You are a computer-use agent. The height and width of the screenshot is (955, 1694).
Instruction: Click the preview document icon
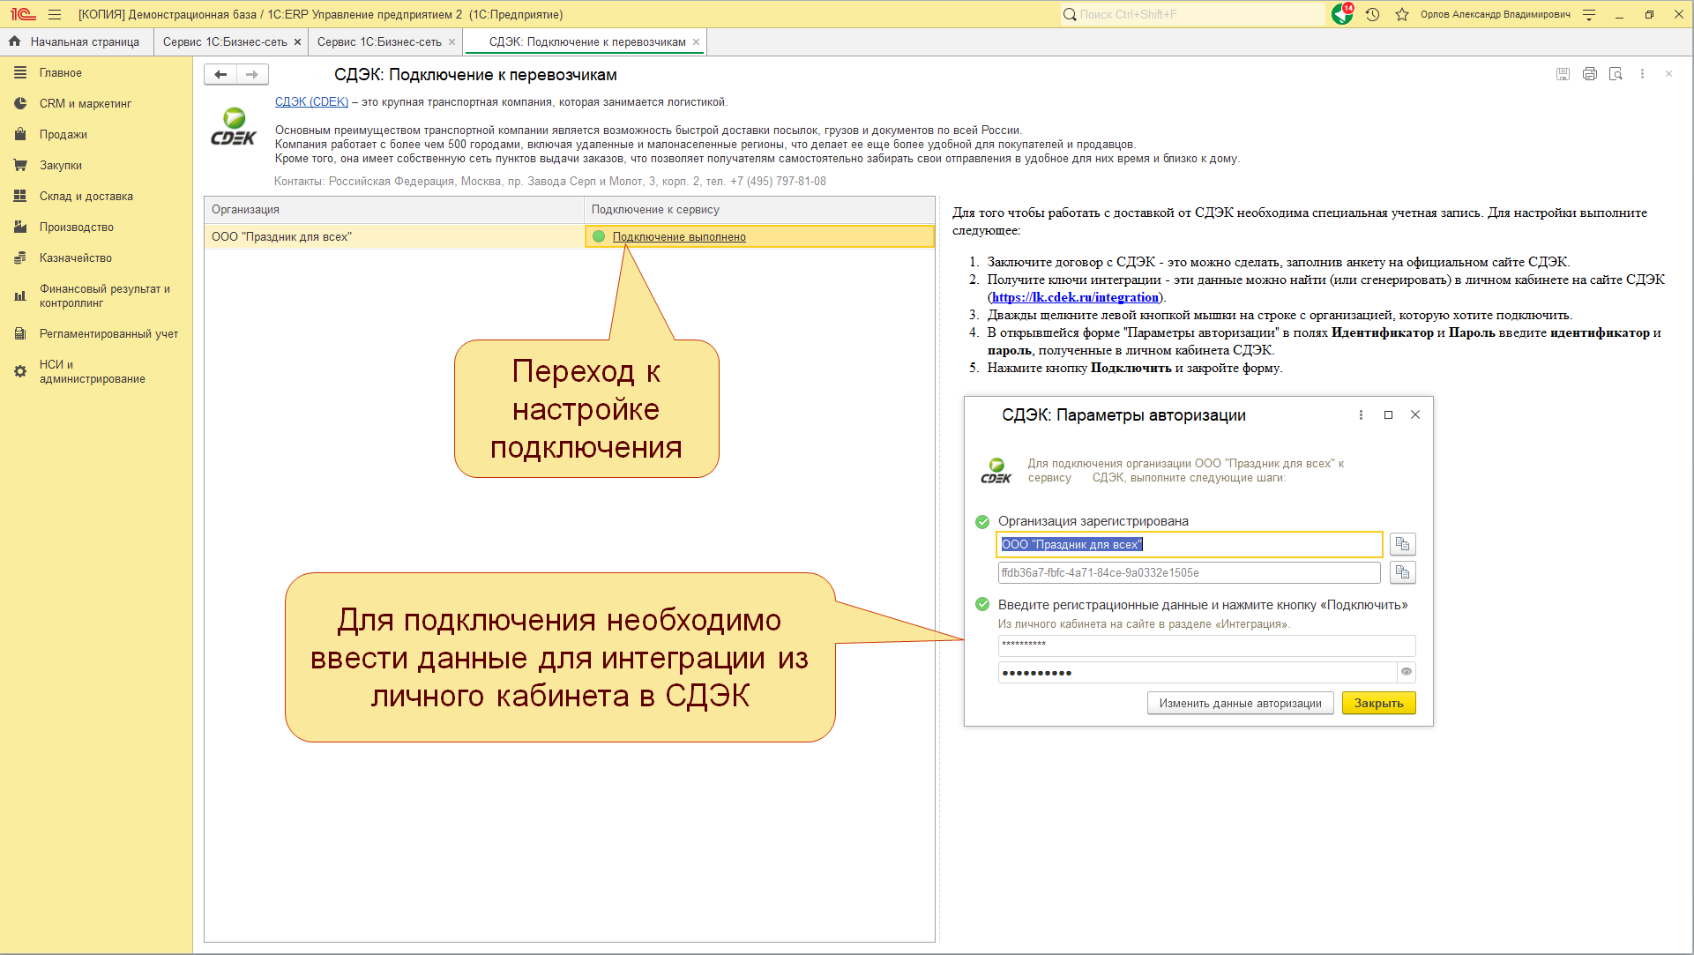tap(1616, 74)
